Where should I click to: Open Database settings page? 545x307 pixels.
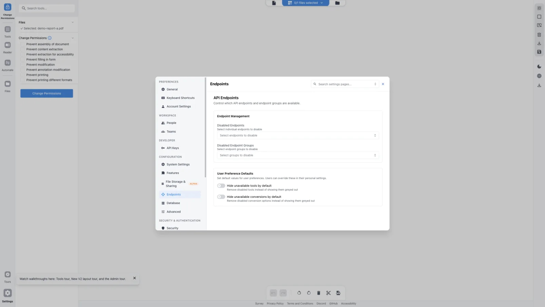pos(180,203)
